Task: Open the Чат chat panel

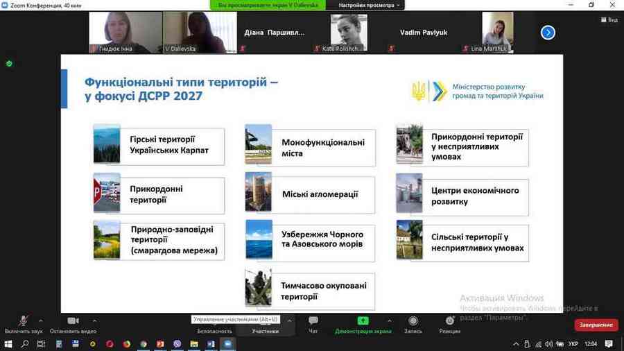Action: coord(313,324)
